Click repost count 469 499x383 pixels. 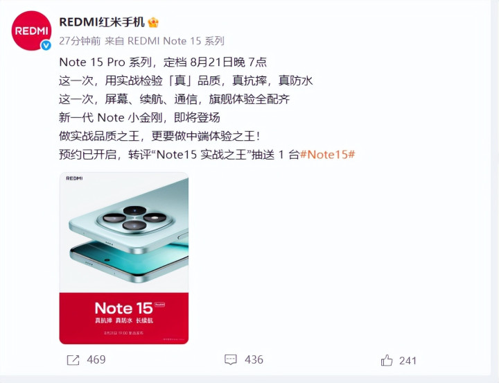(x=96, y=359)
